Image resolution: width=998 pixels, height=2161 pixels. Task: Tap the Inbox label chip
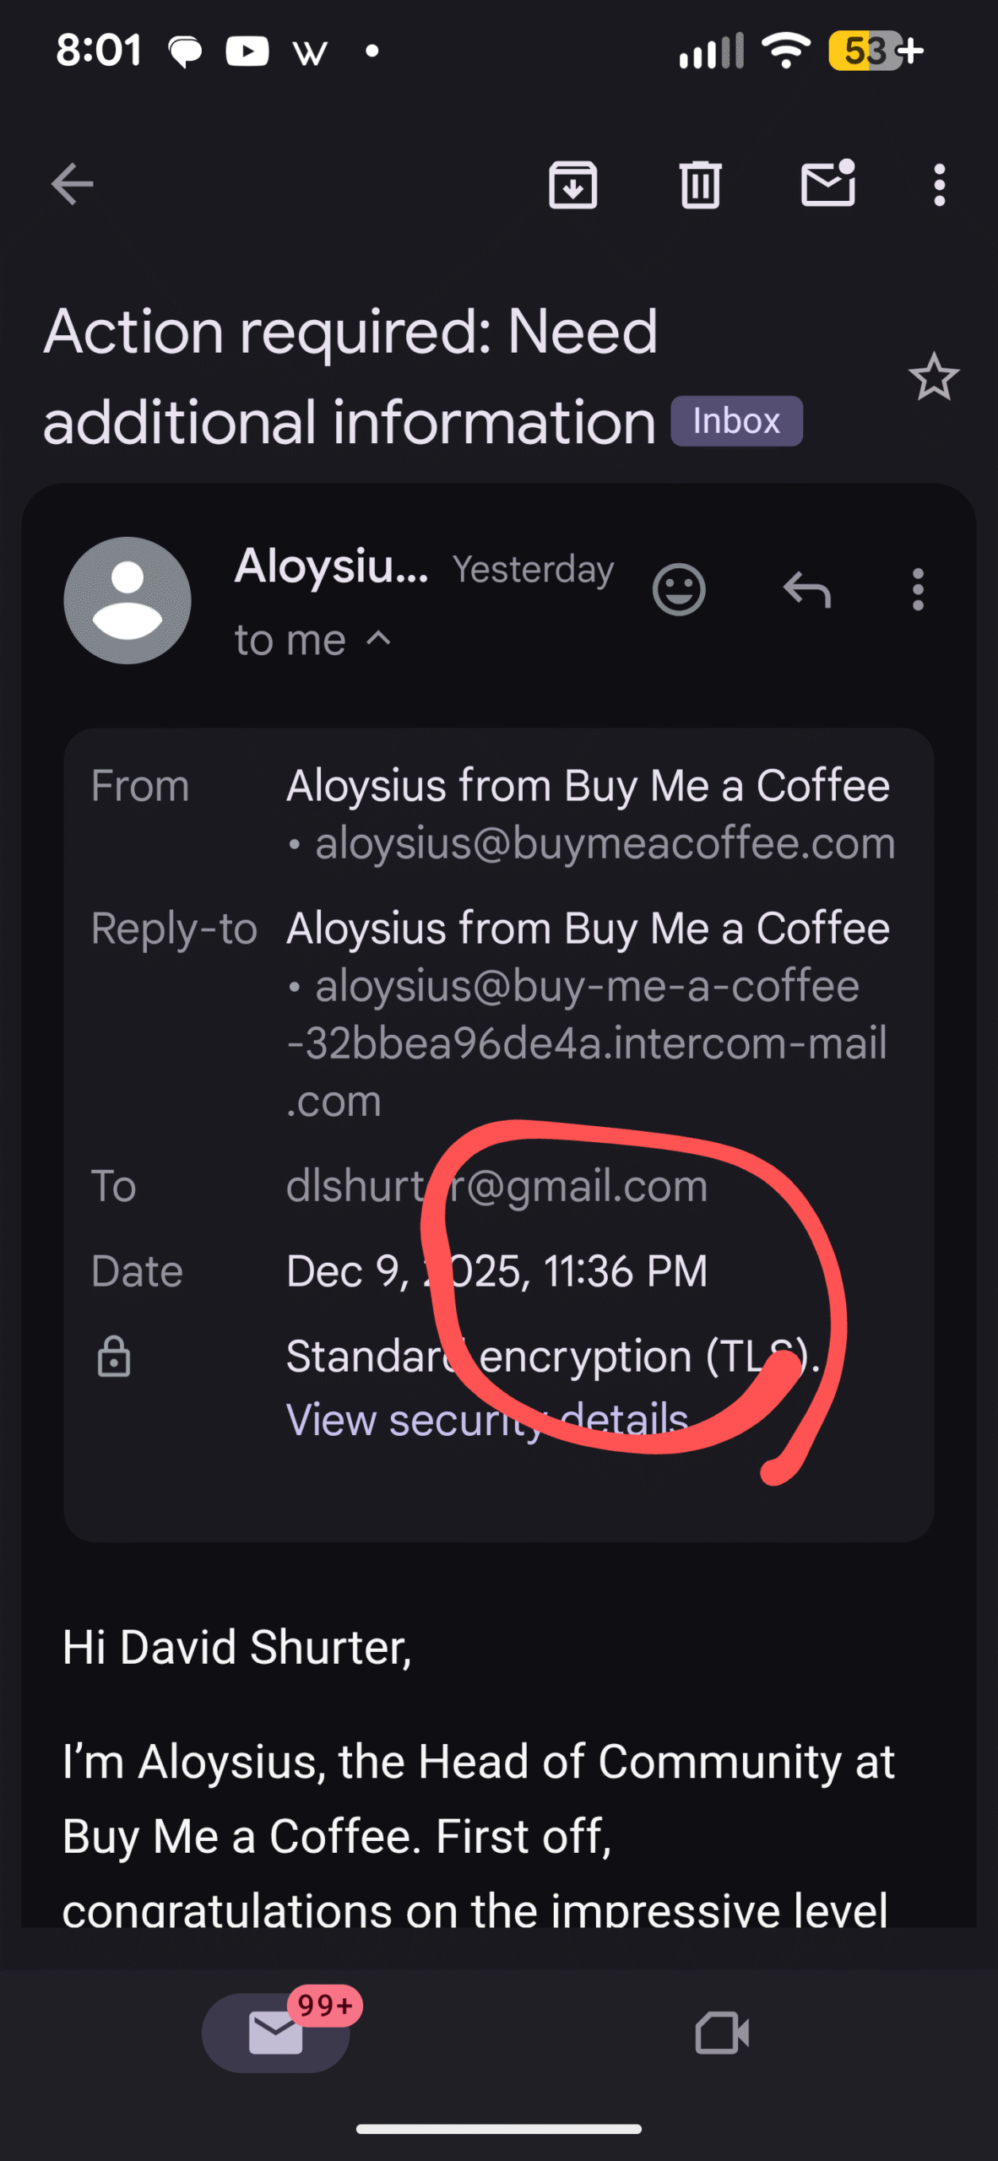point(736,421)
